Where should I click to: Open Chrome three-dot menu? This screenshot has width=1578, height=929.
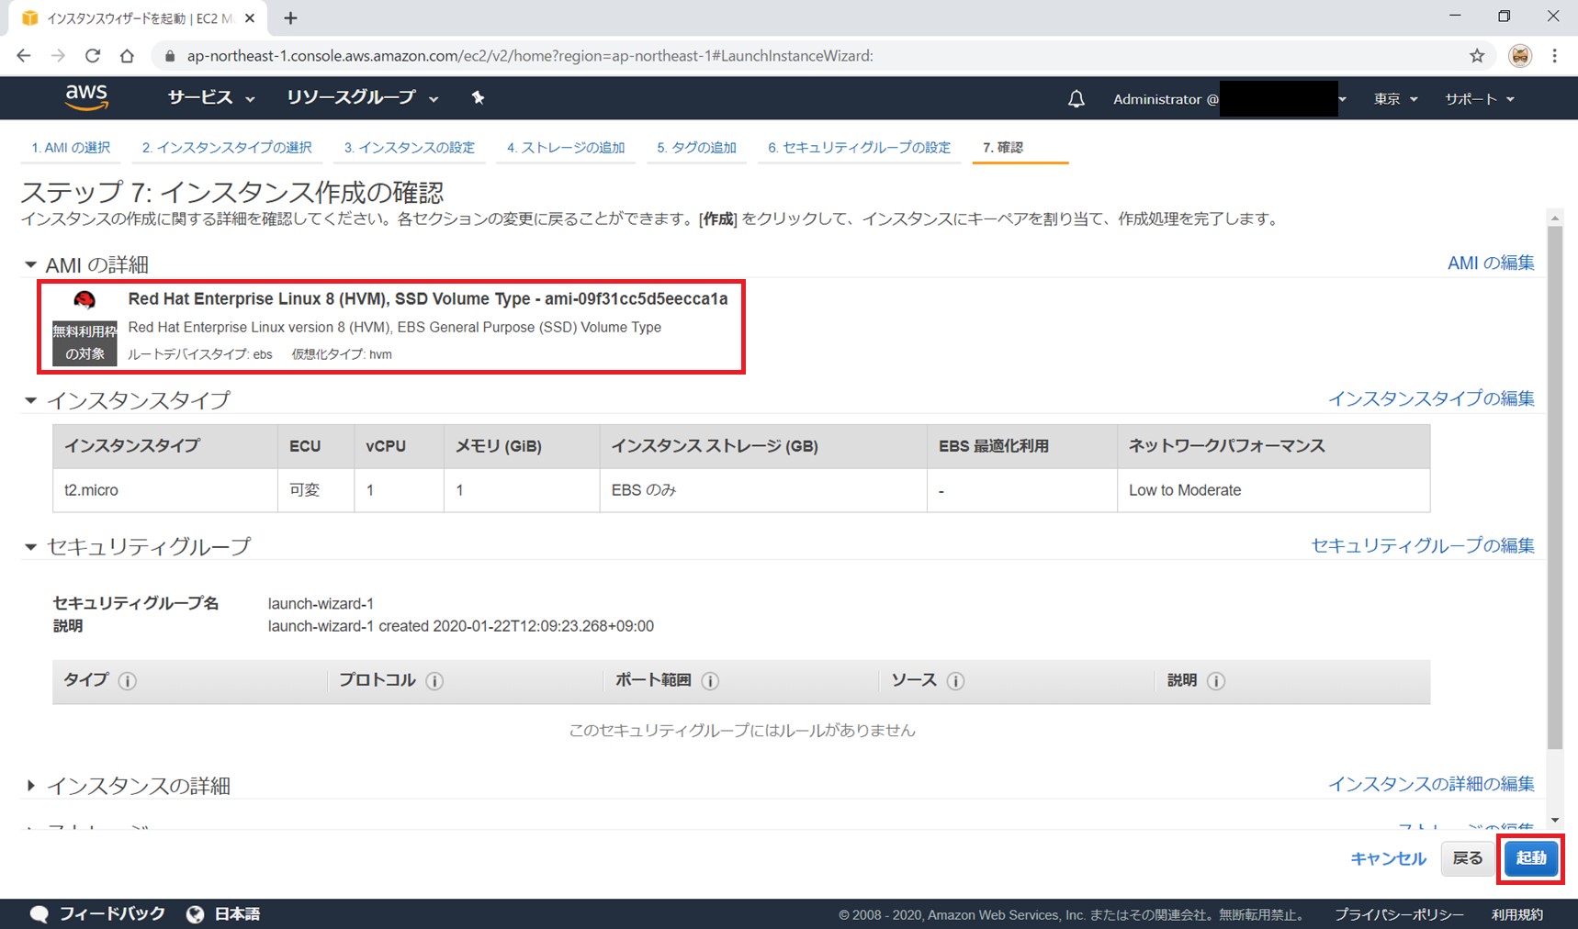point(1554,56)
